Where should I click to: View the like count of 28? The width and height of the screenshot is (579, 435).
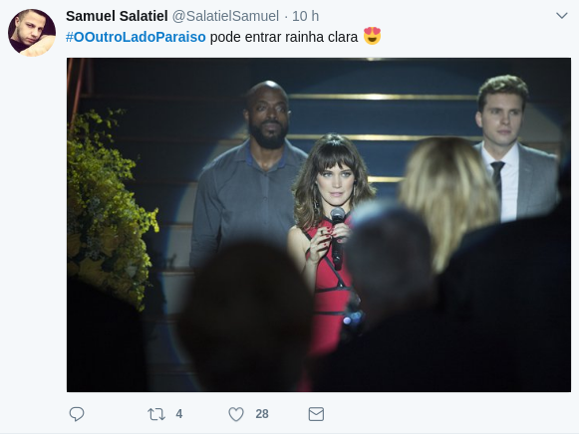(x=262, y=414)
